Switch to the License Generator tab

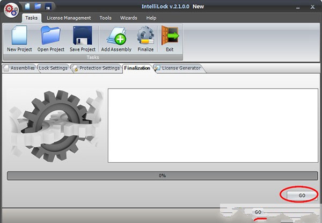pyautogui.click(x=178, y=68)
